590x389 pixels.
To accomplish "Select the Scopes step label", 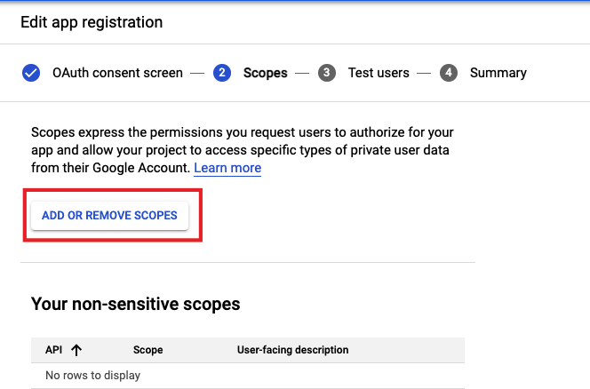I will (x=265, y=73).
